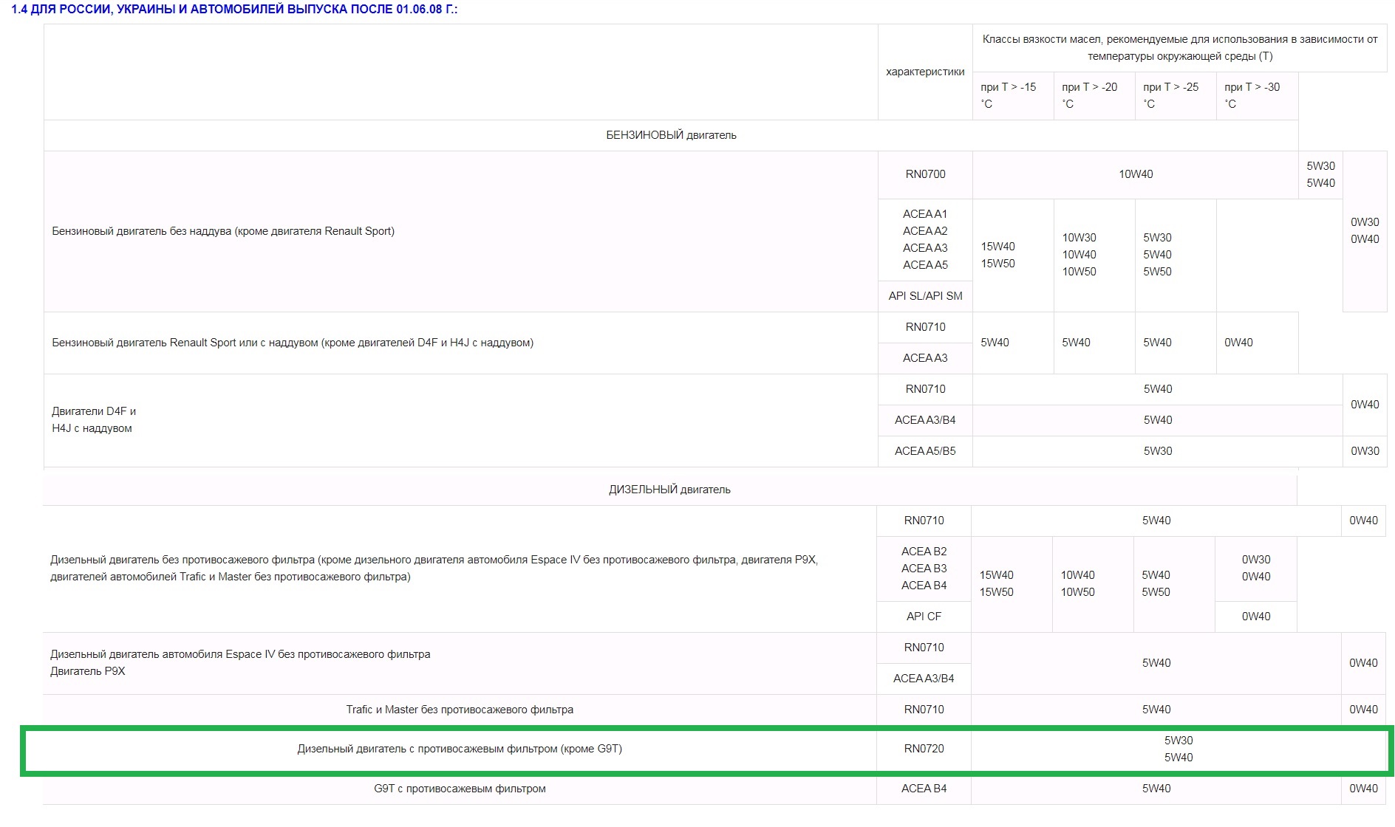Click 'G9T с противосажевым фильтром' row label

point(460,789)
